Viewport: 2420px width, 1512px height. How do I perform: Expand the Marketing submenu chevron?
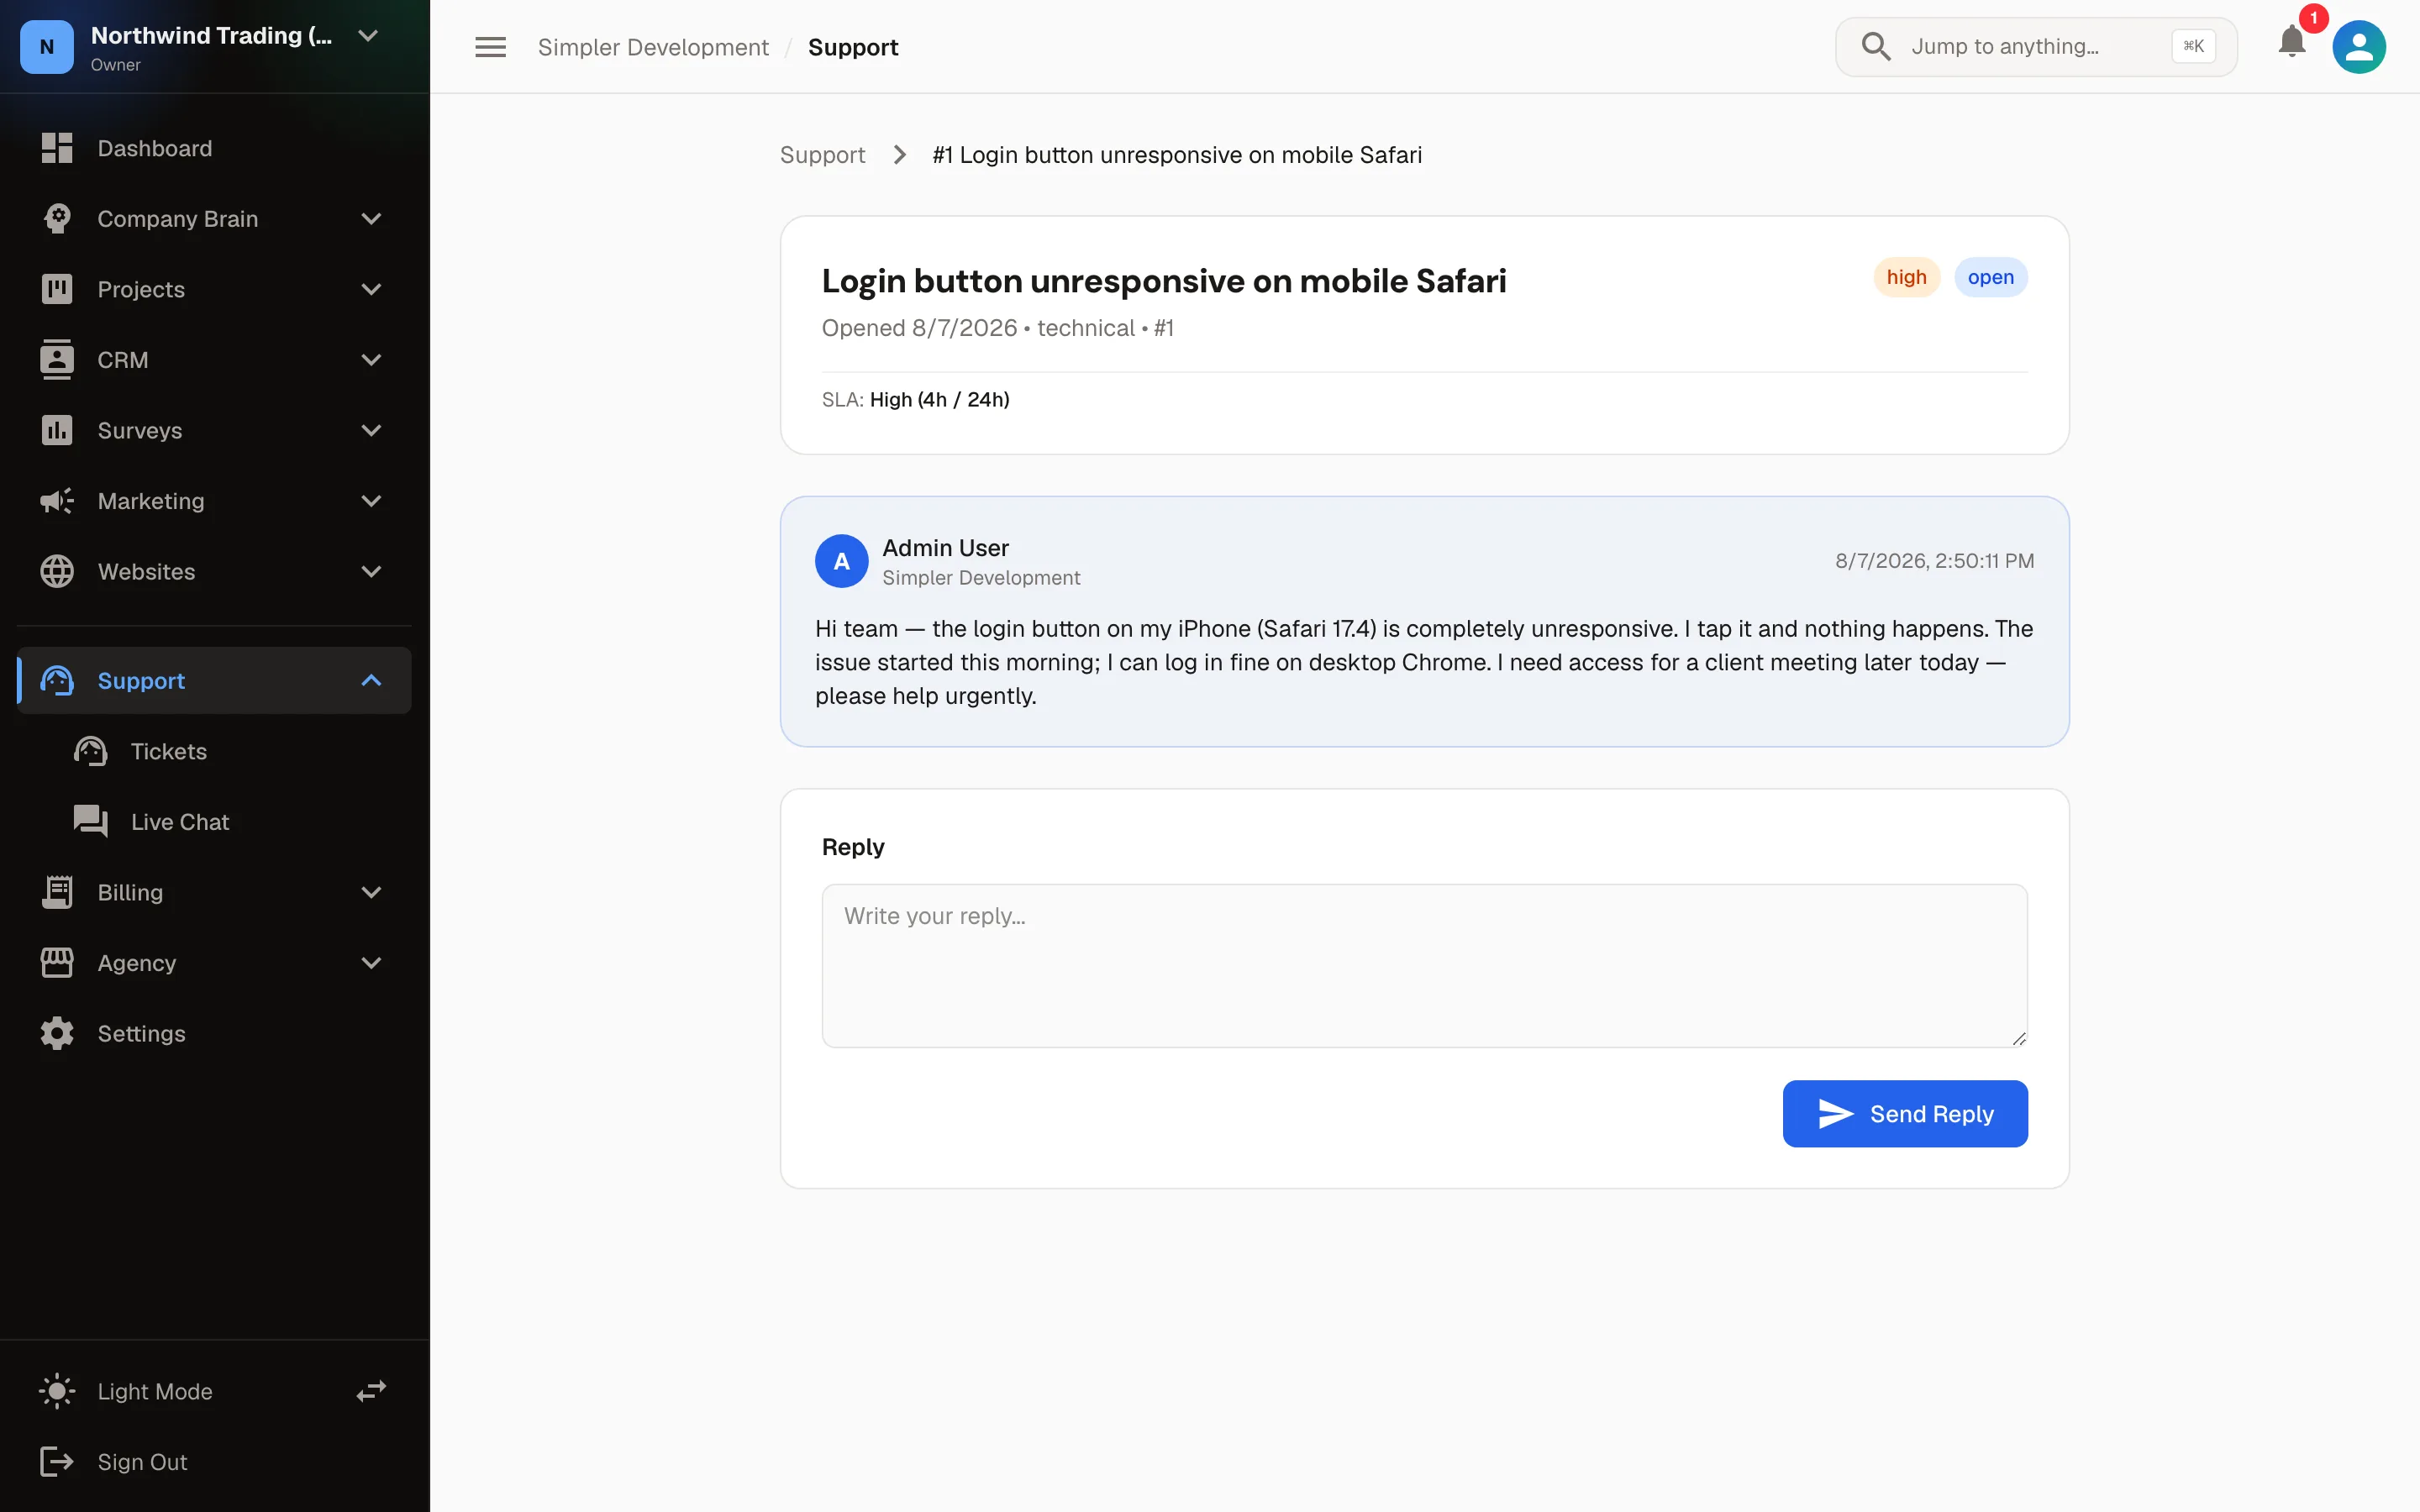tap(371, 501)
